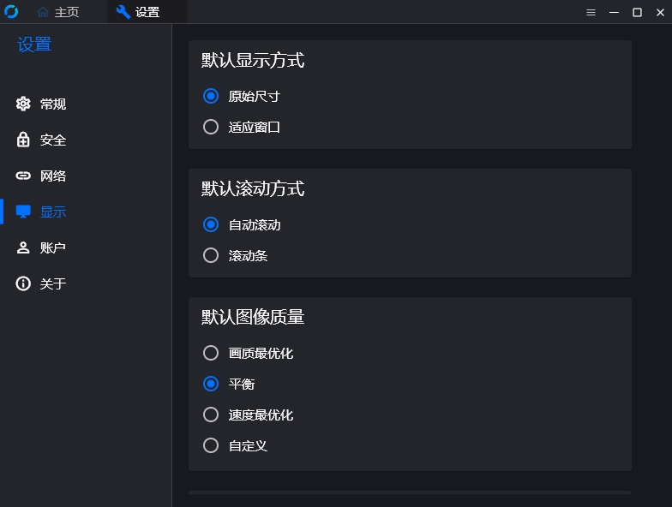Open 安全 via its lock icon
Screen dimensions: 672x507
pos(23,140)
